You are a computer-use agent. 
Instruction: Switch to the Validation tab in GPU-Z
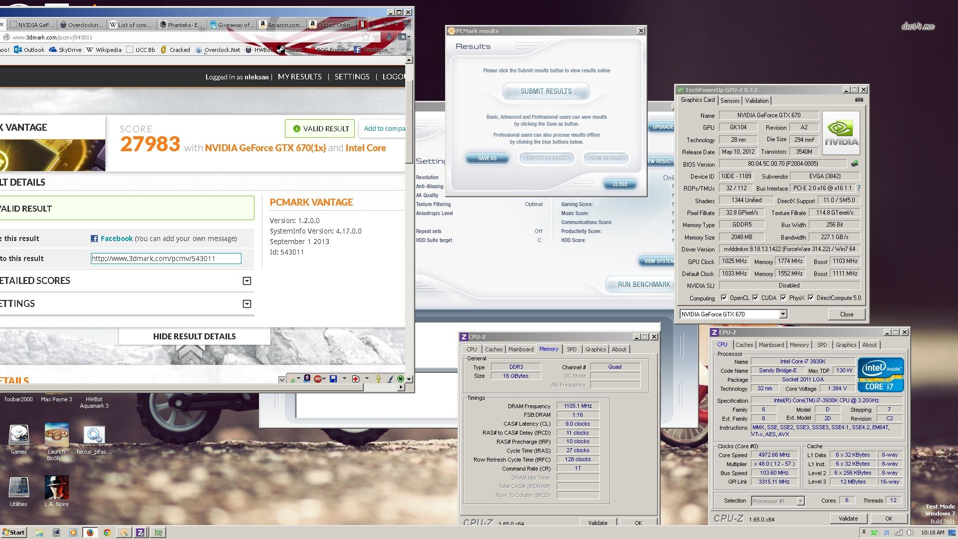(757, 100)
